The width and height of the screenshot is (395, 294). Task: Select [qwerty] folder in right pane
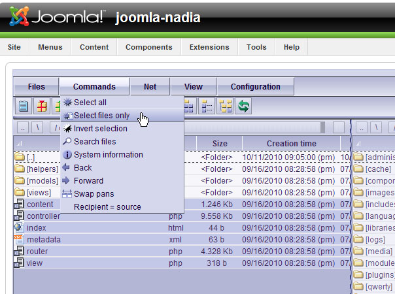pyautogui.click(x=374, y=286)
